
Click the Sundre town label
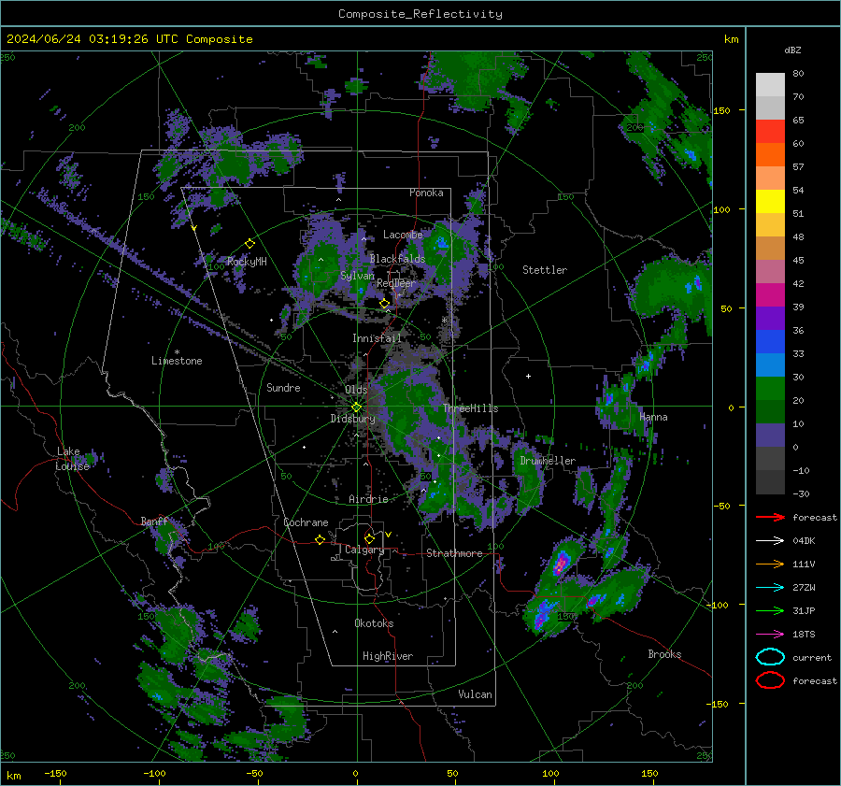[x=283, y=388]
